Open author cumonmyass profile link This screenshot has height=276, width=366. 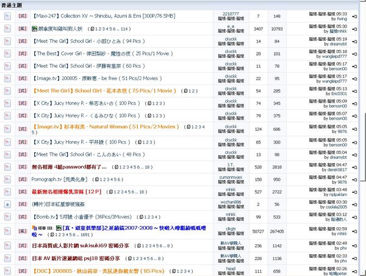point(231,177)
